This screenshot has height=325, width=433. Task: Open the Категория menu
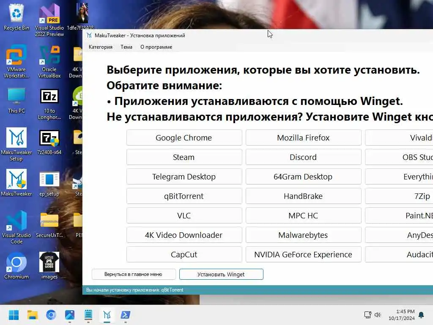[x=101, y=47]
